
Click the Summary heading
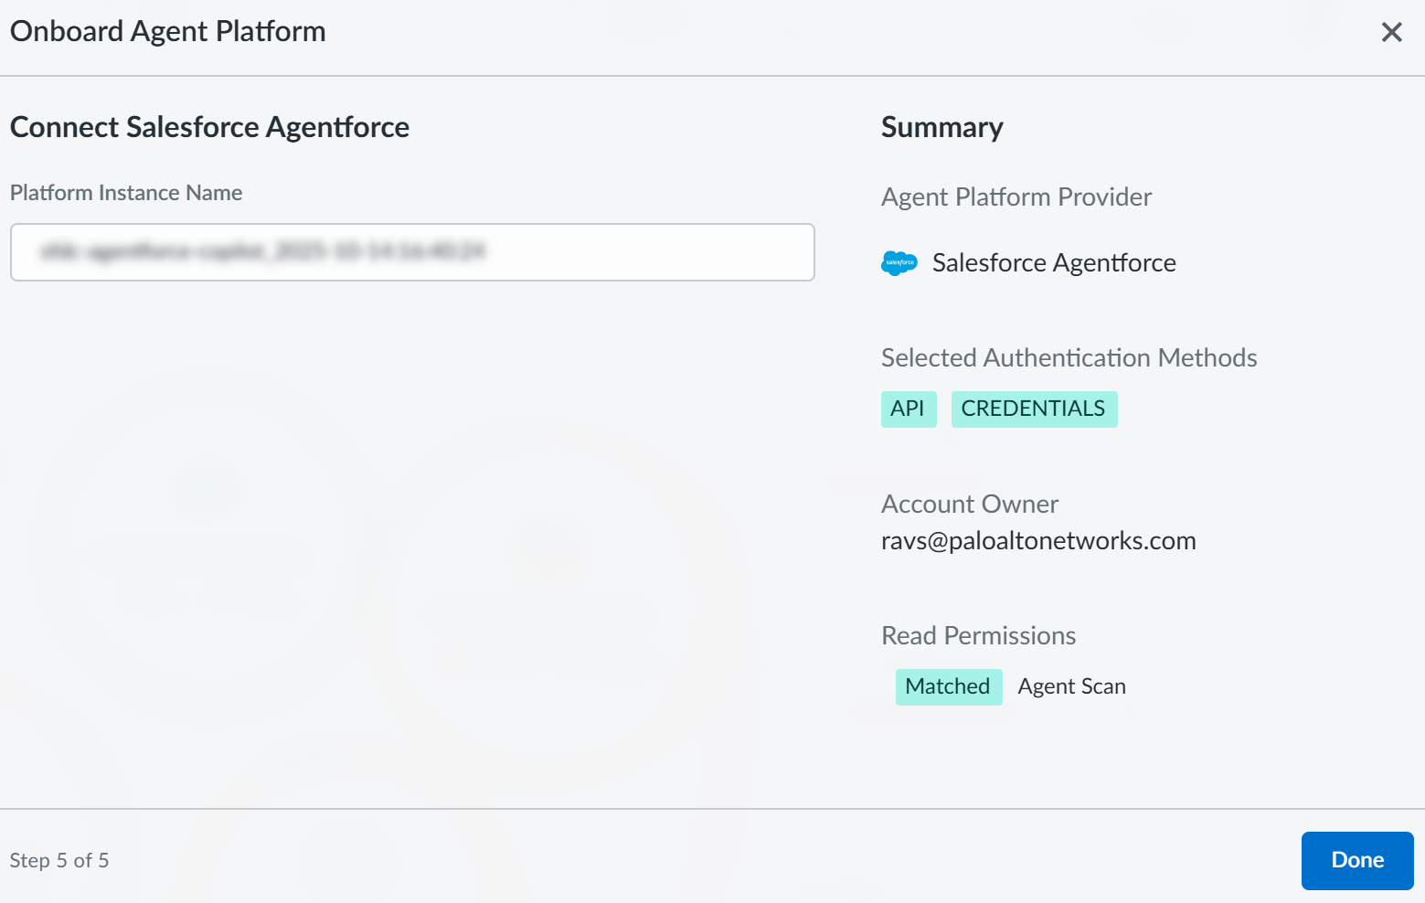[x=941, y=127]
